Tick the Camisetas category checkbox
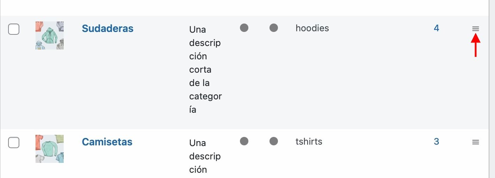495x178 pixels. (x=14, y=143)
